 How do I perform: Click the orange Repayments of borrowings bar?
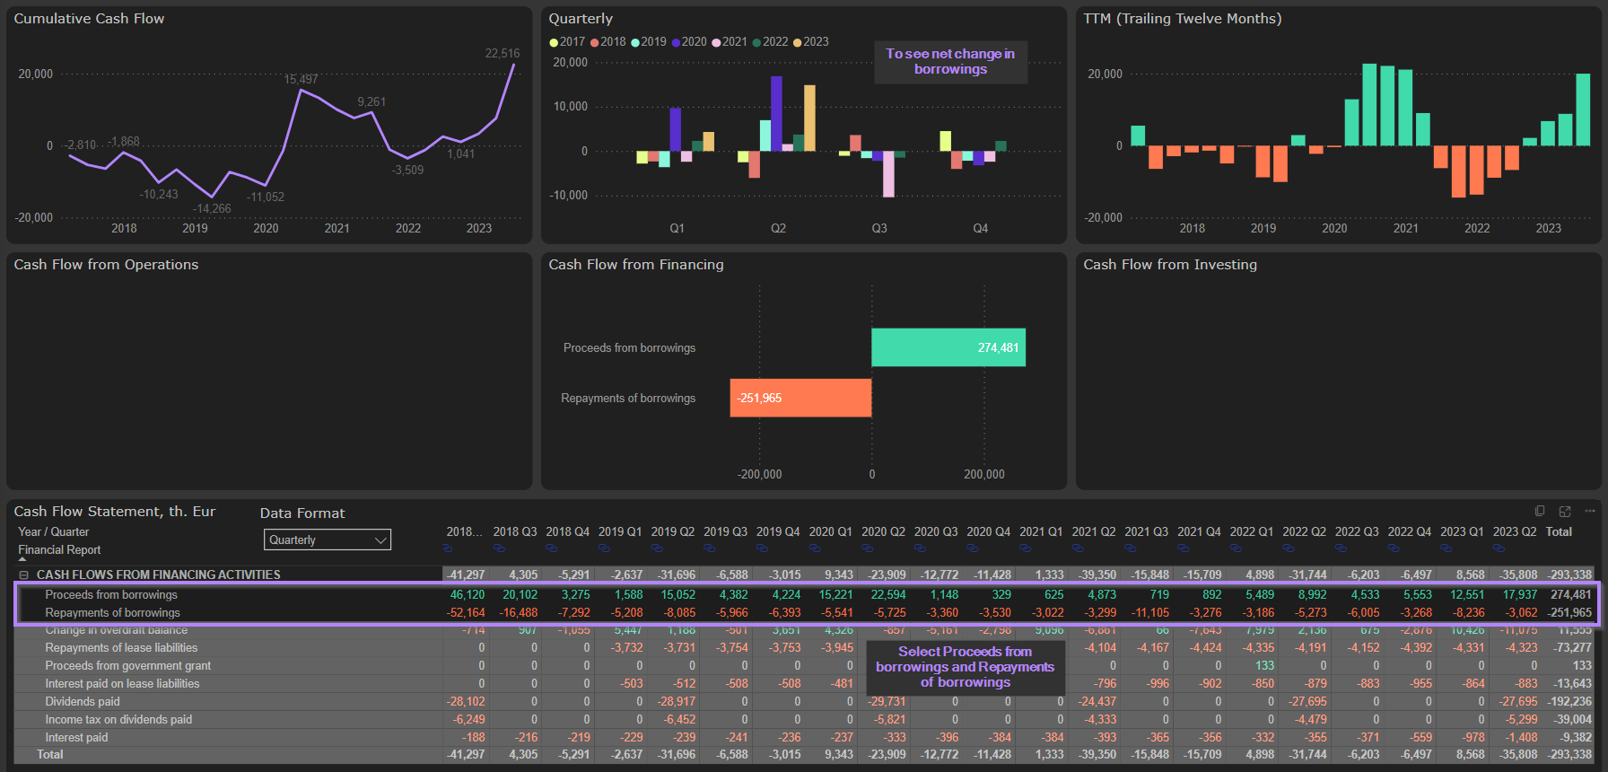(x=800, y=398)
